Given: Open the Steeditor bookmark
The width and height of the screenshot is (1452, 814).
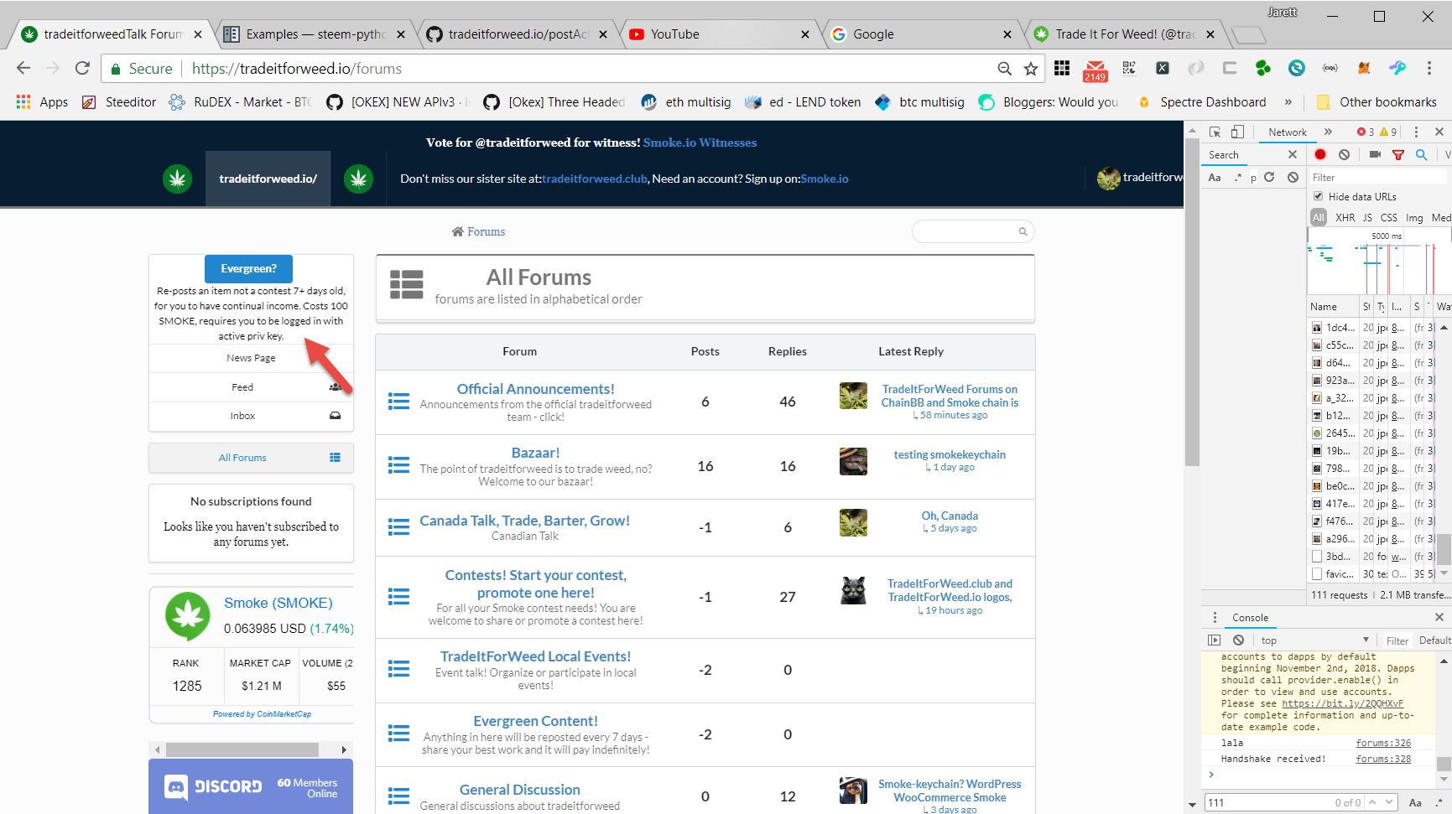Looking at the screenshot, I should (119, 101).
